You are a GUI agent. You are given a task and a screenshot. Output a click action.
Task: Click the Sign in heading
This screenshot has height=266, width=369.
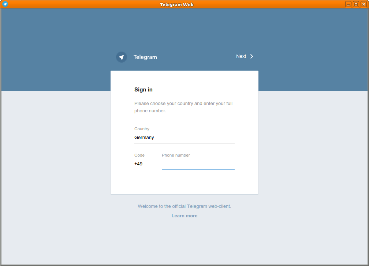(x=143, y=90)
